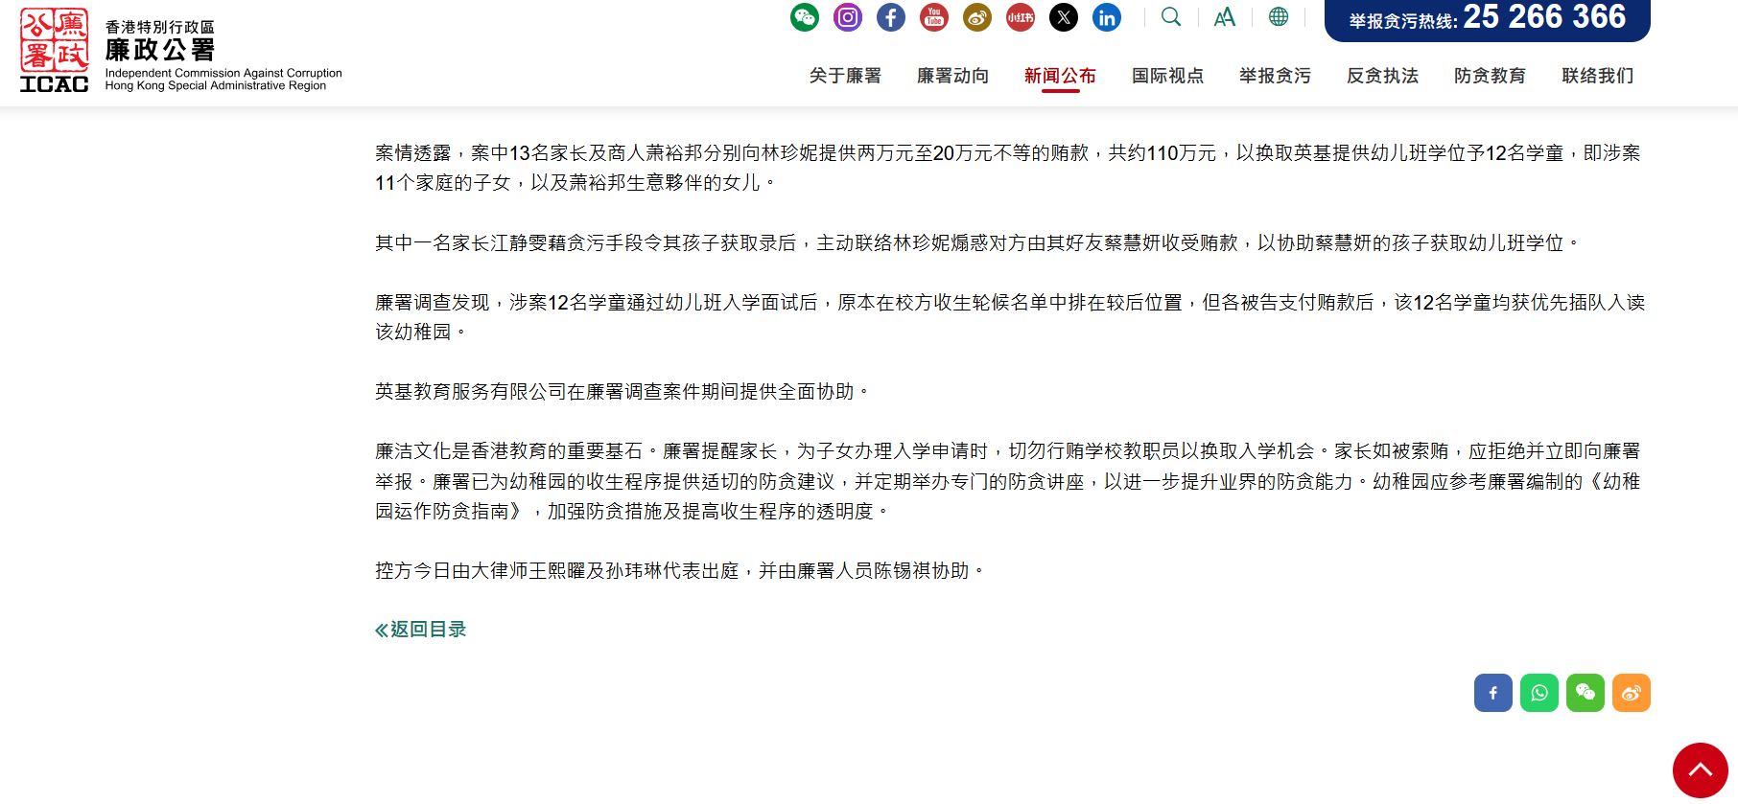Share article via WhatsApp button
This screenshot has height=804, width=1738.
coord(1538,693)
